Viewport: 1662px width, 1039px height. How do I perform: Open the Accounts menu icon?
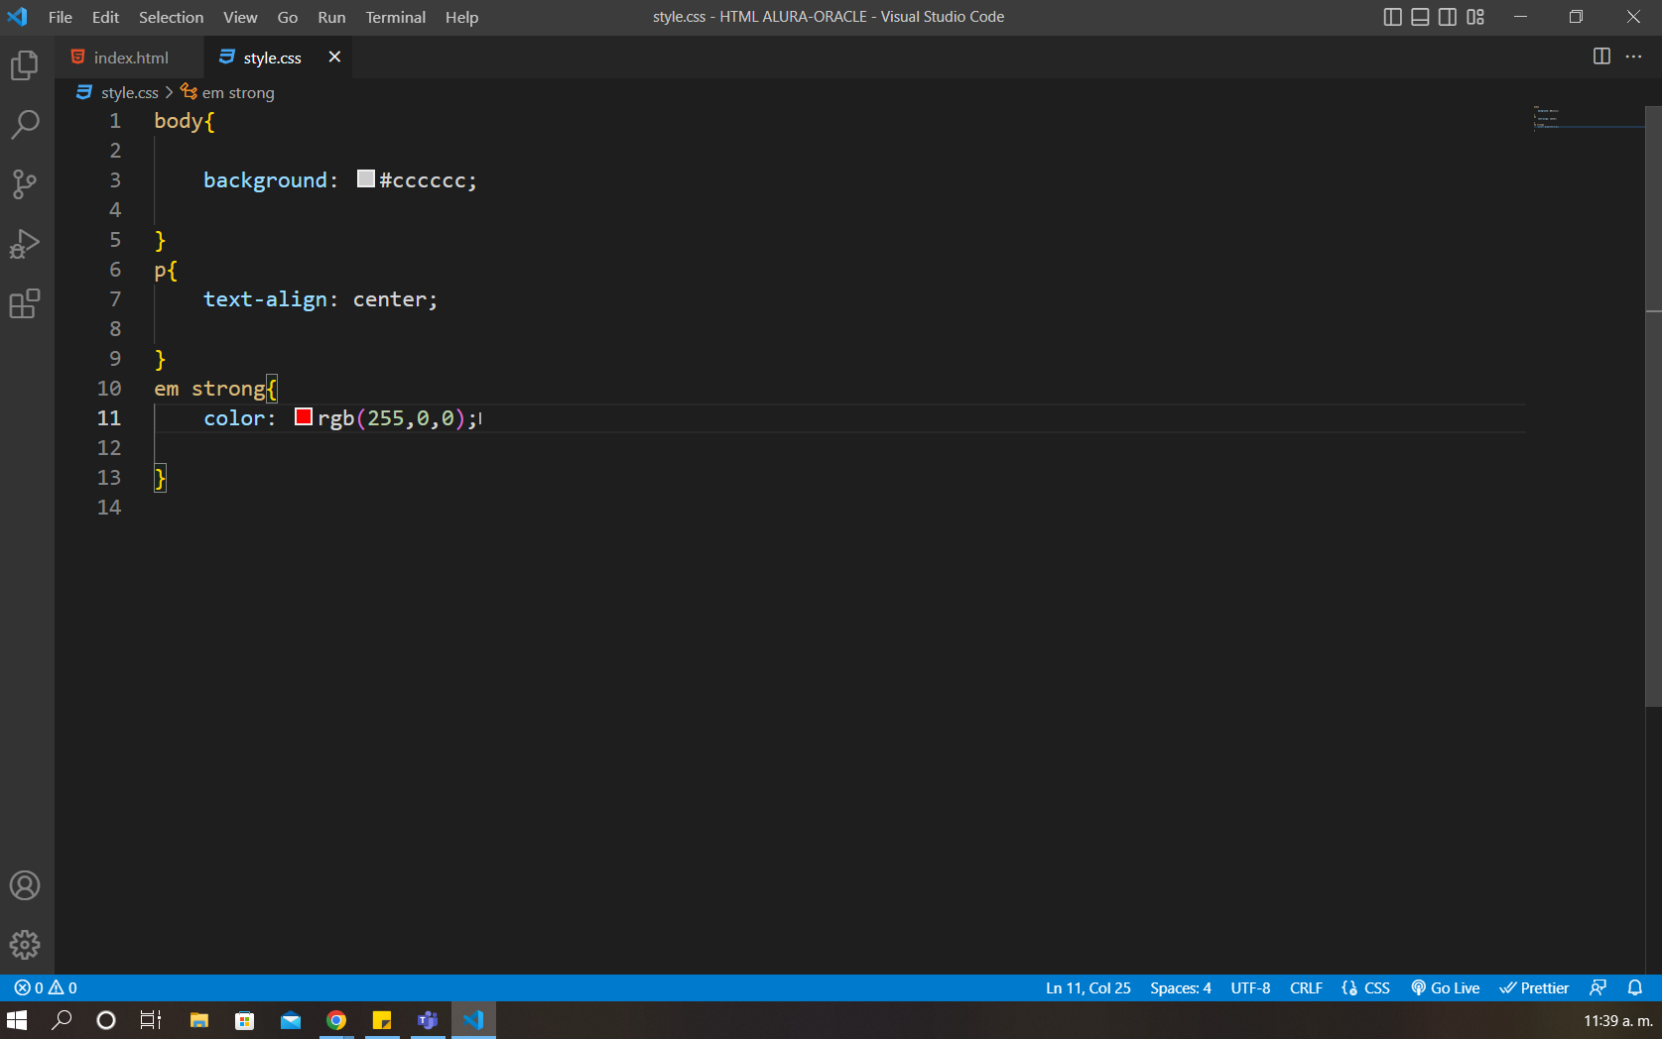tap(25, 885)
